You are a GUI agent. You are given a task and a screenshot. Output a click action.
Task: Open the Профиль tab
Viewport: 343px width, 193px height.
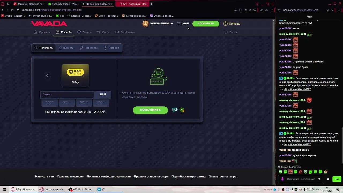[x=42, y=32]
